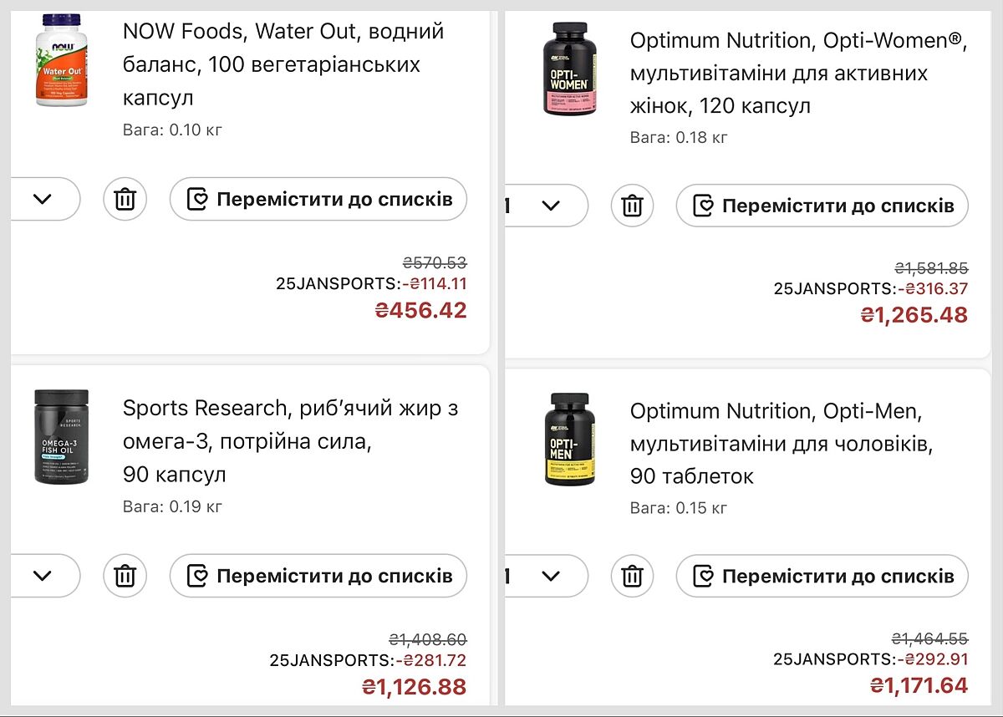Move Sports Research fish oil to lists
Viewport: 1003px width, 717px height.
318,576
